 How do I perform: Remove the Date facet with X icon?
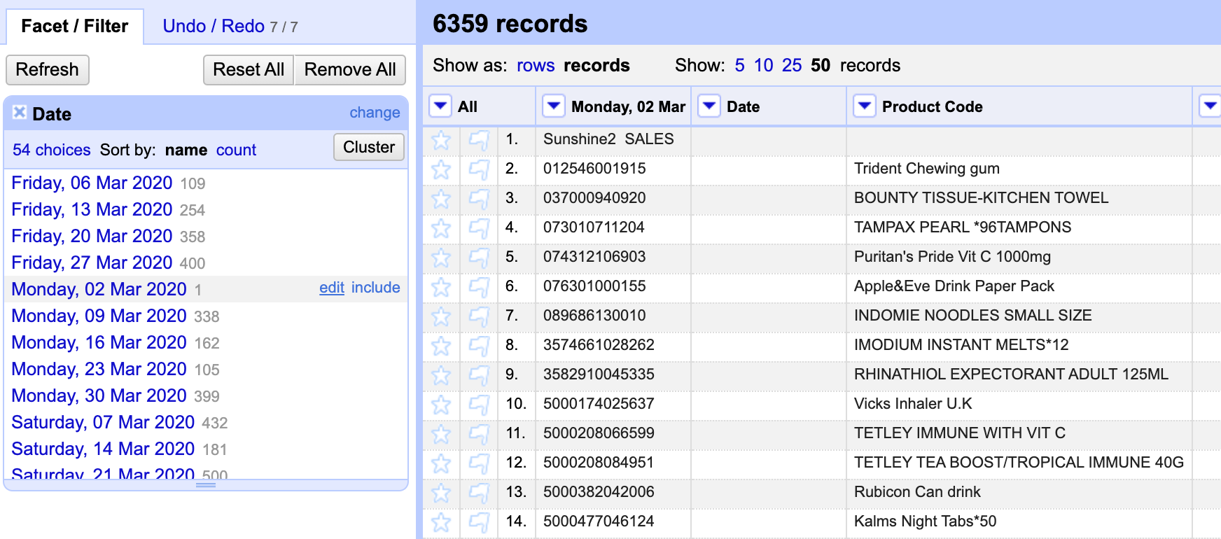(x=20, y=113)
